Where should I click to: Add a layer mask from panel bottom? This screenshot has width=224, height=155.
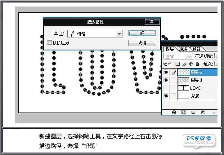pos(184,112)
